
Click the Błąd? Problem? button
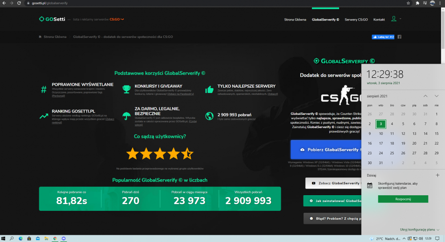click(332, 218)
